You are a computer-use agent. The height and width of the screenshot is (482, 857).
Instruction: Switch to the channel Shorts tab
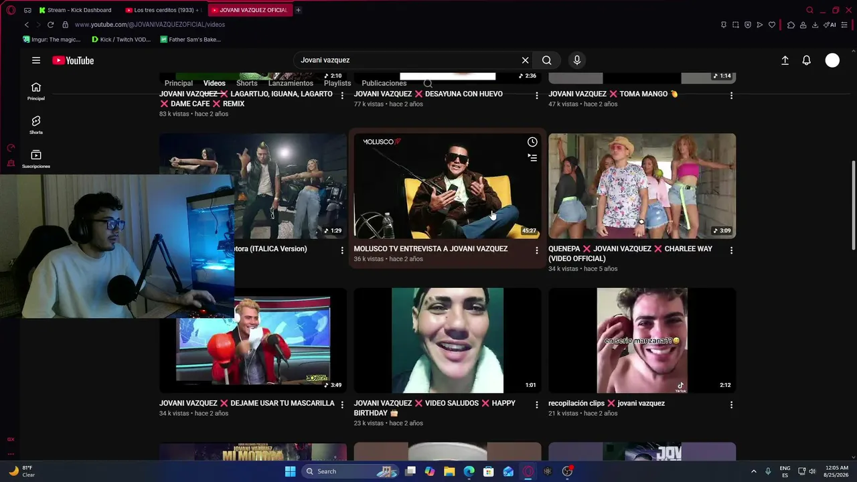[x=247, y=83]
